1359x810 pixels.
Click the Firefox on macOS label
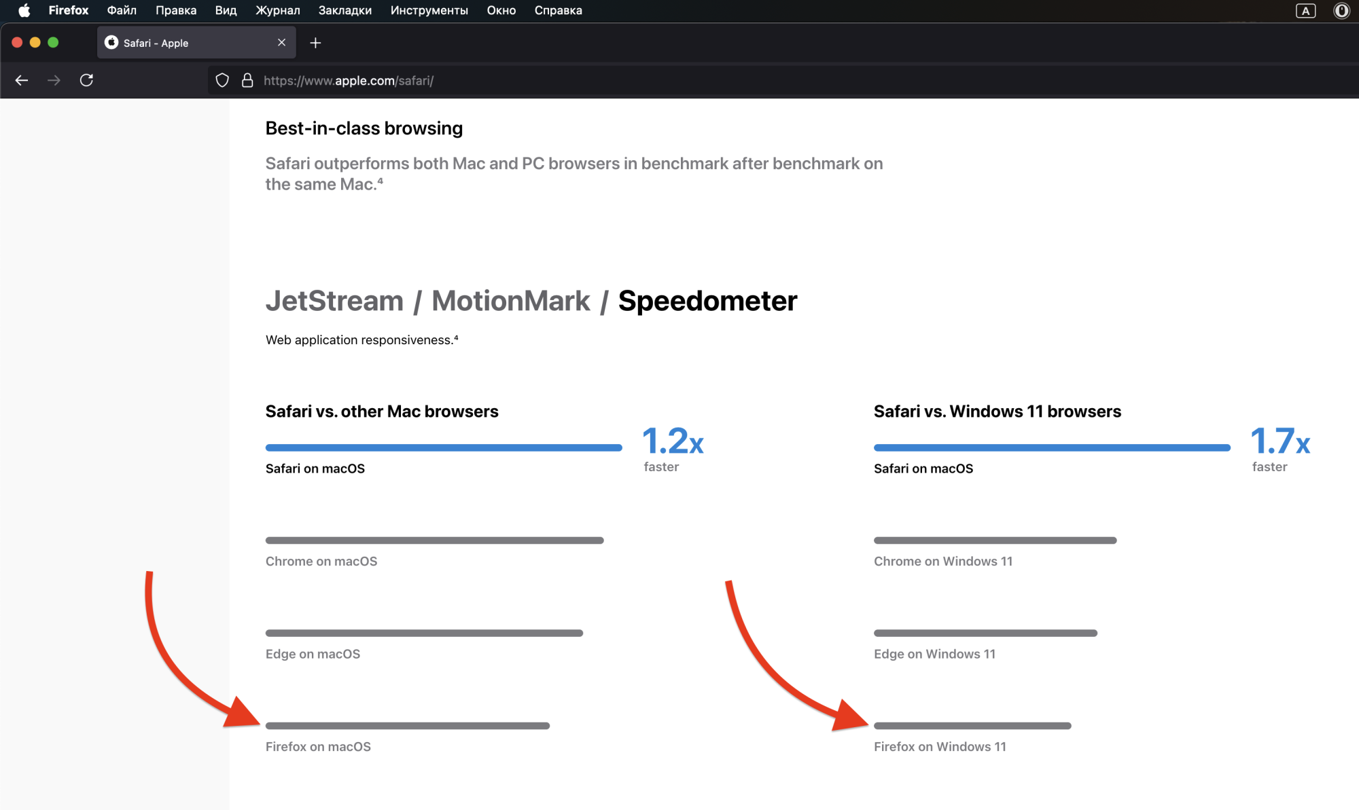318,747
